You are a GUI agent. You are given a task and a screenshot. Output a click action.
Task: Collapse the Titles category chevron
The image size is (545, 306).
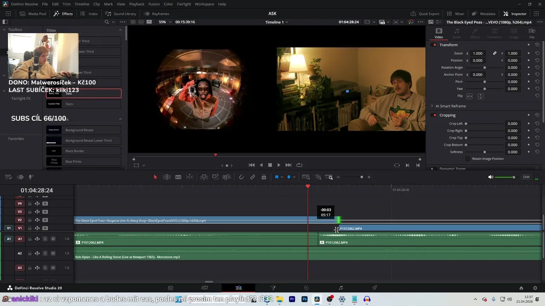[x=120, y=30]
